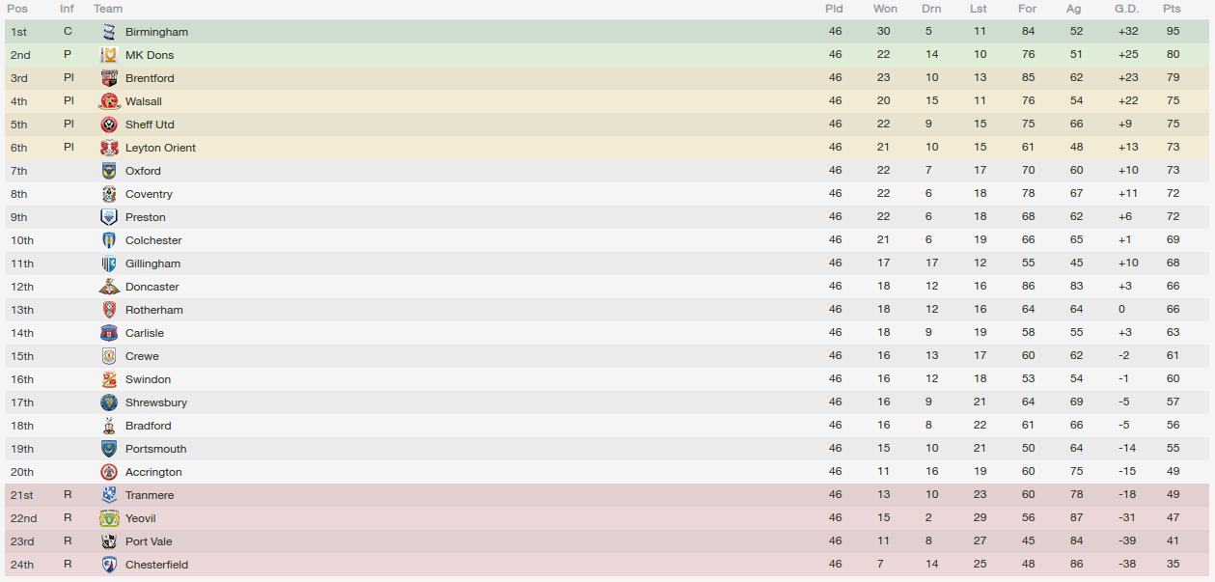Sort table by the Pts column header

pyautogui.click(x=1172, y=9)
